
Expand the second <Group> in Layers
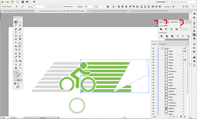[163, 77]
